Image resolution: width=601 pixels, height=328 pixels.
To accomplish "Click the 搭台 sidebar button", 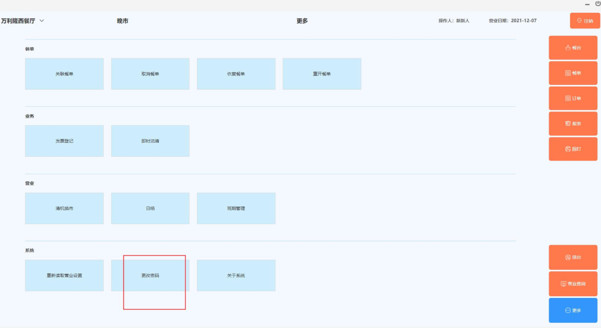I will click(573, 257).
